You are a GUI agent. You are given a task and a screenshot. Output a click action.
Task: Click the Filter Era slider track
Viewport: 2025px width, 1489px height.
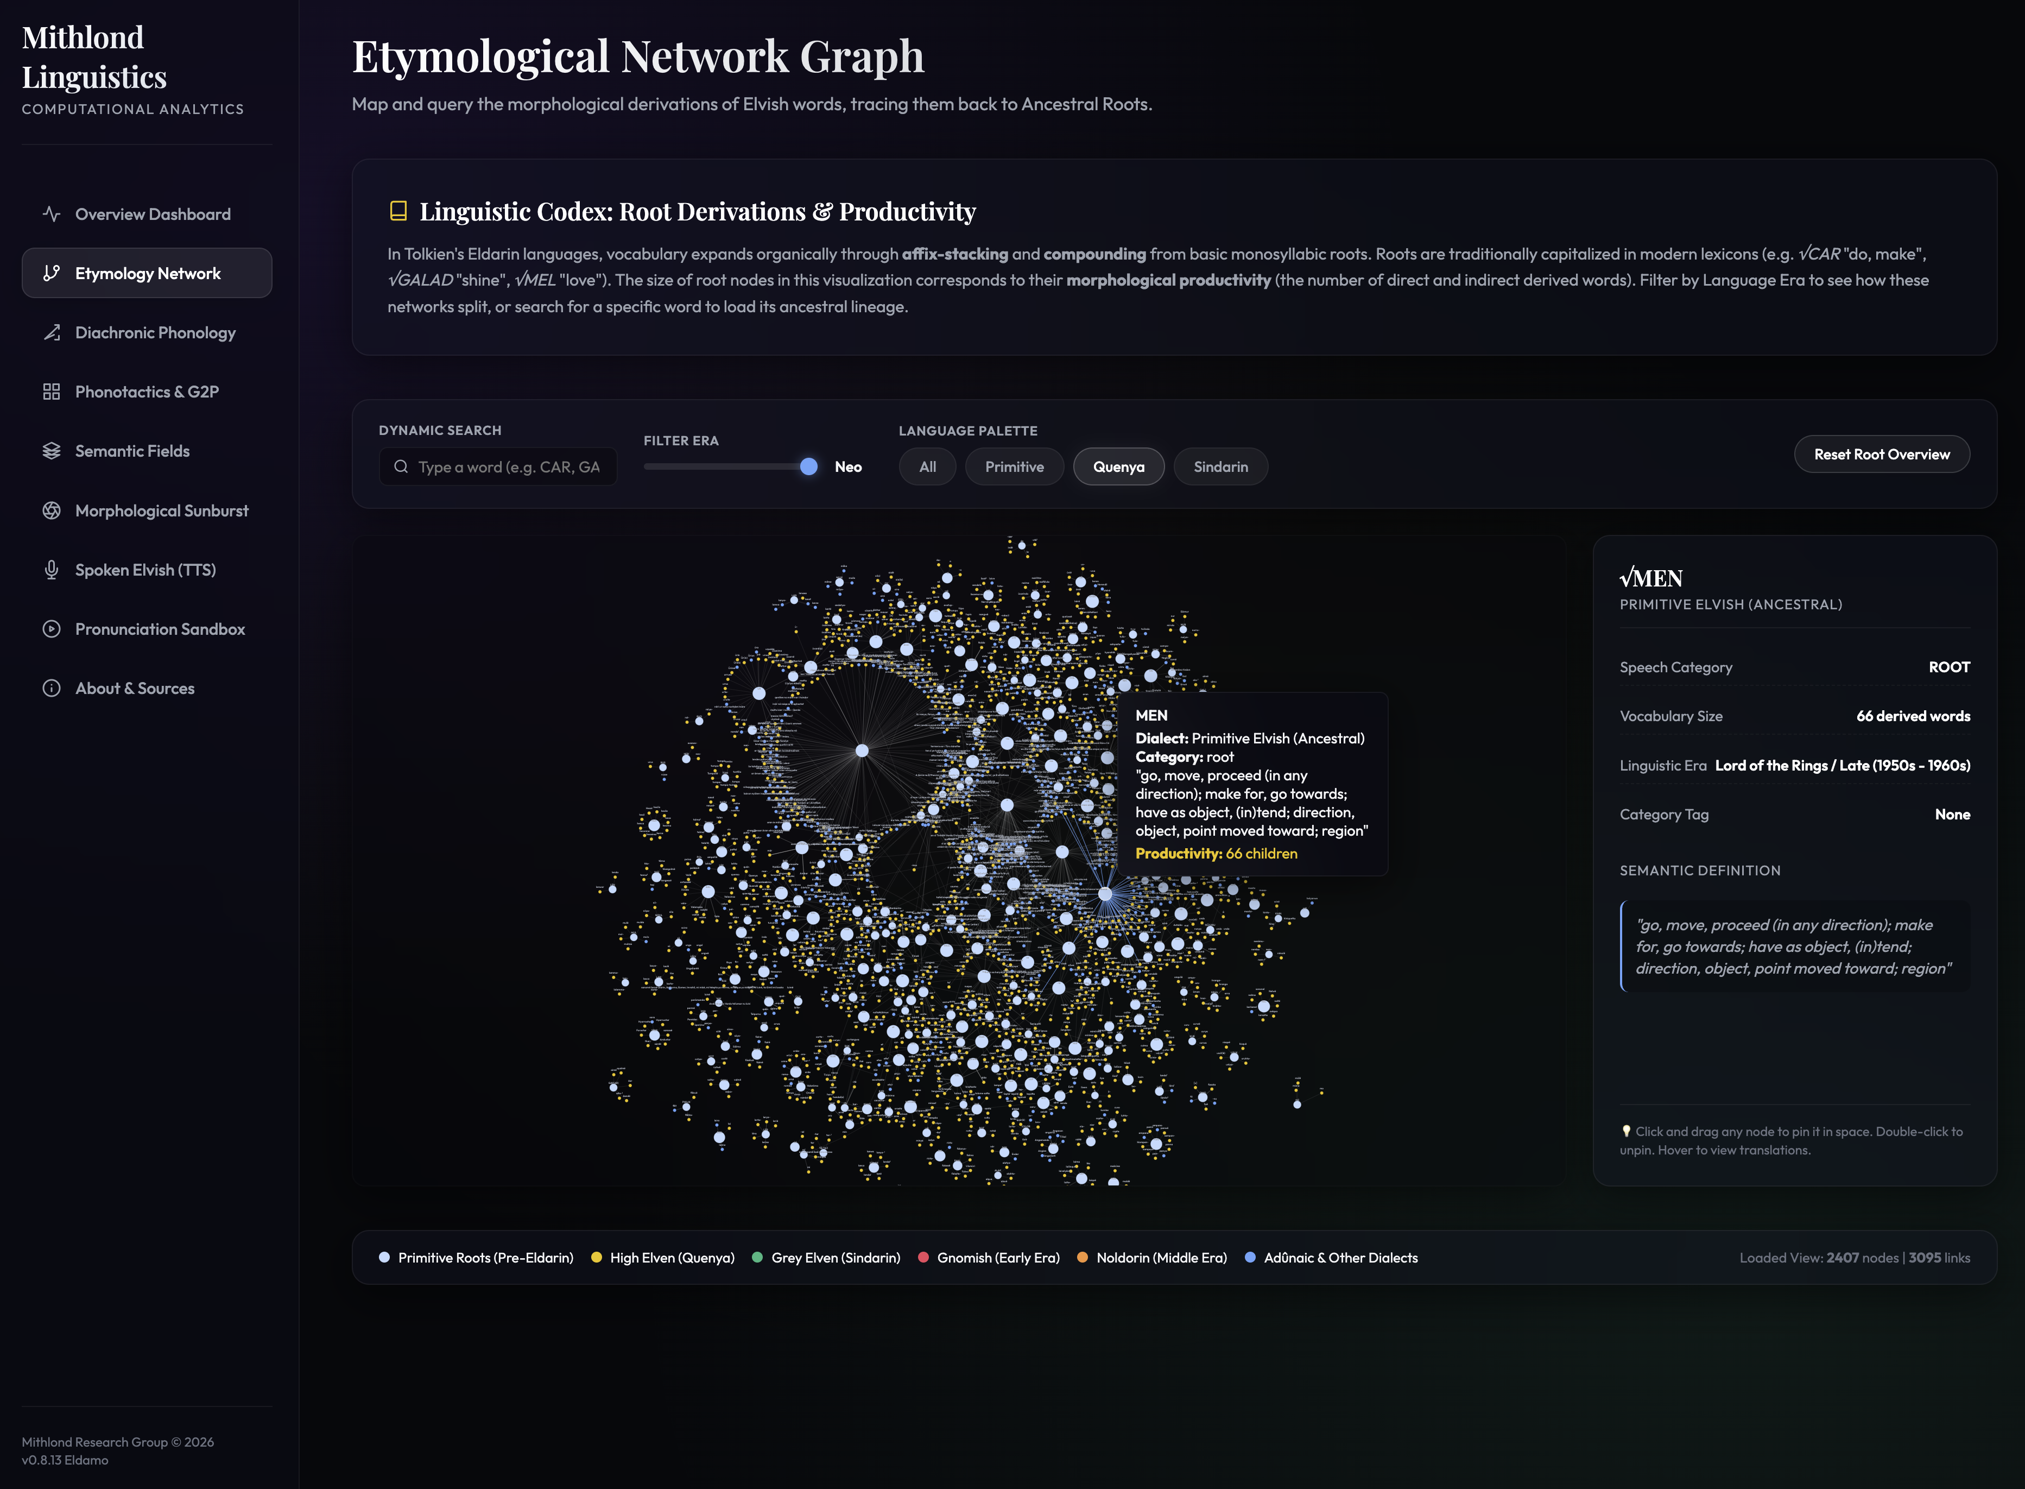(730, 467)
